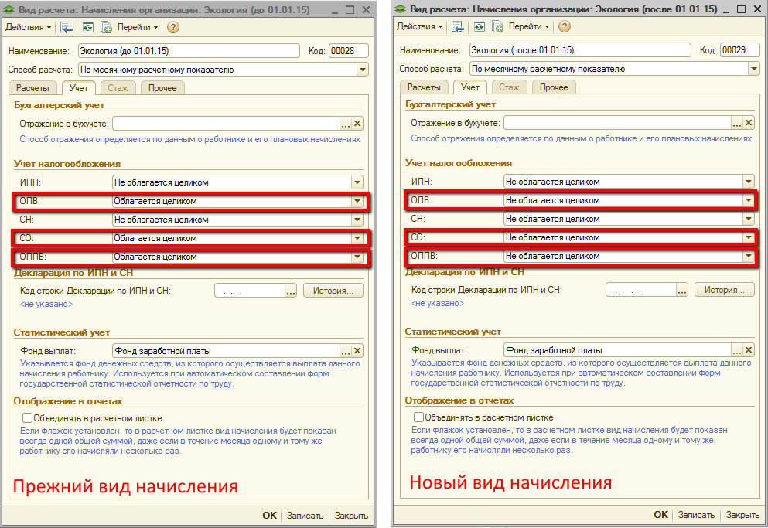Check Объединять в расчетном листке in Экология (после 01.01.15)
The image size is (768, 528).
[419, 417]
